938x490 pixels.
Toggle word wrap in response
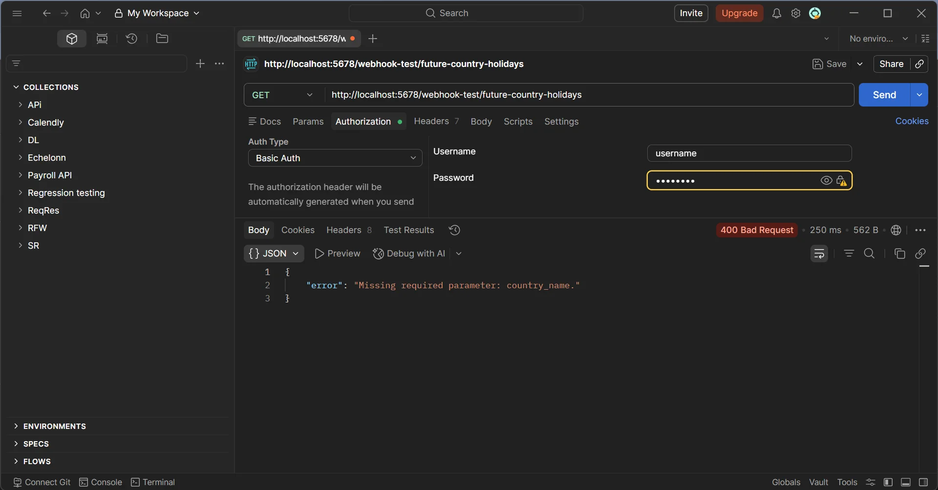(819, 254)
